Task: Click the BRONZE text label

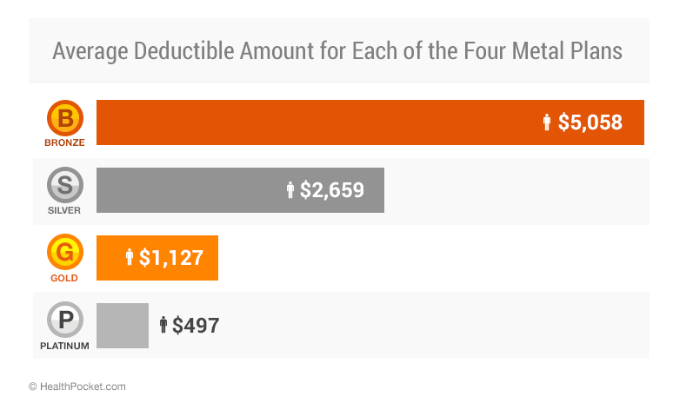Action: click(65, 142)
